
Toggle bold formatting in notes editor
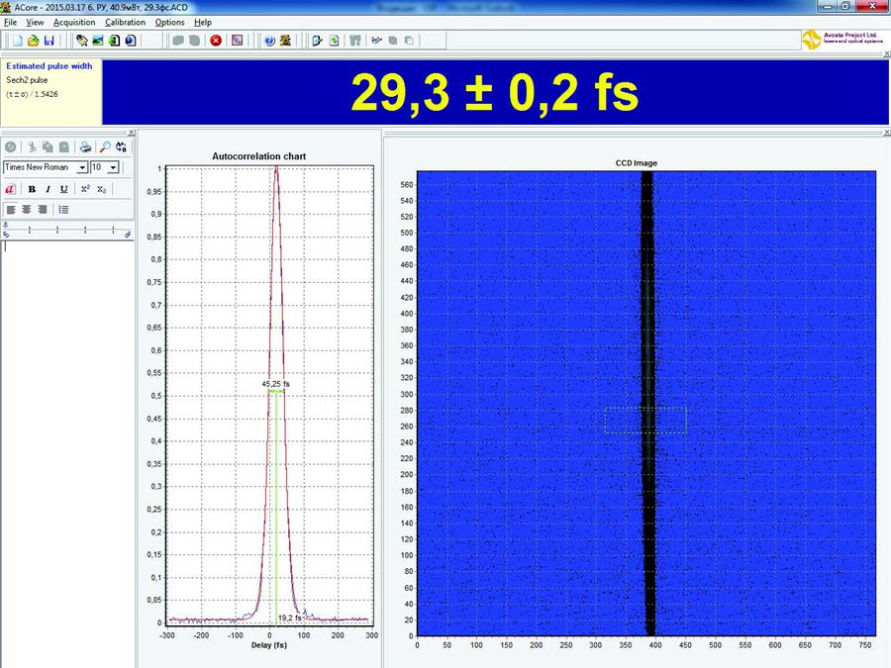click(32, 189)
